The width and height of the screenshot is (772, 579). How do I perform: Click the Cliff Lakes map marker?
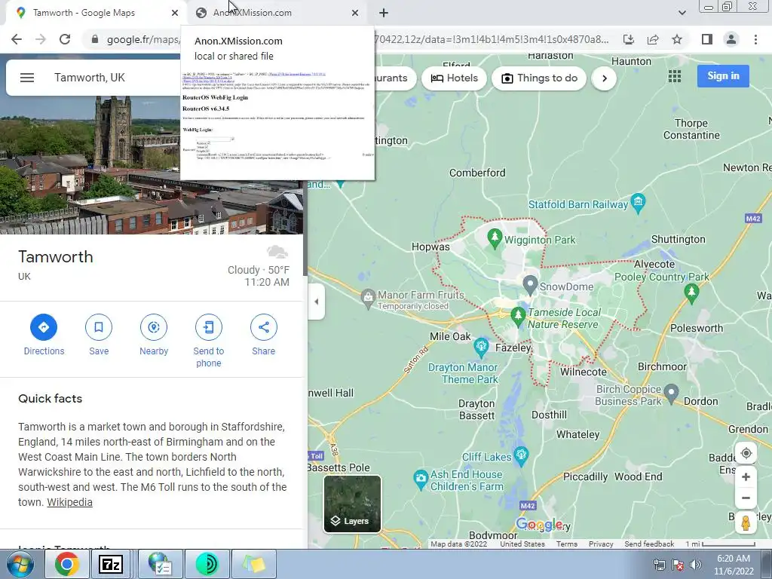[x=521, y=455]
